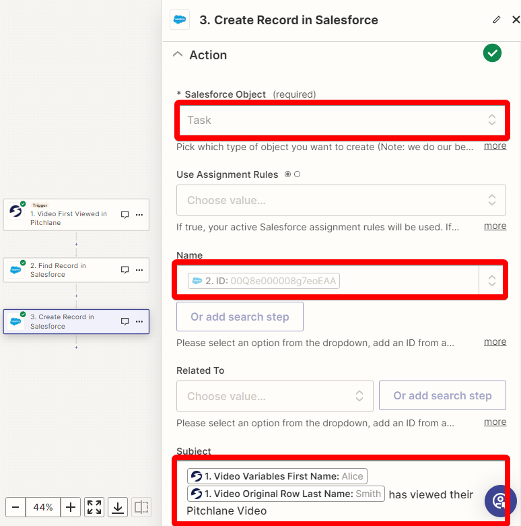
Task: Click Salesforce logo in panel header
Action: tap(180, 20)
